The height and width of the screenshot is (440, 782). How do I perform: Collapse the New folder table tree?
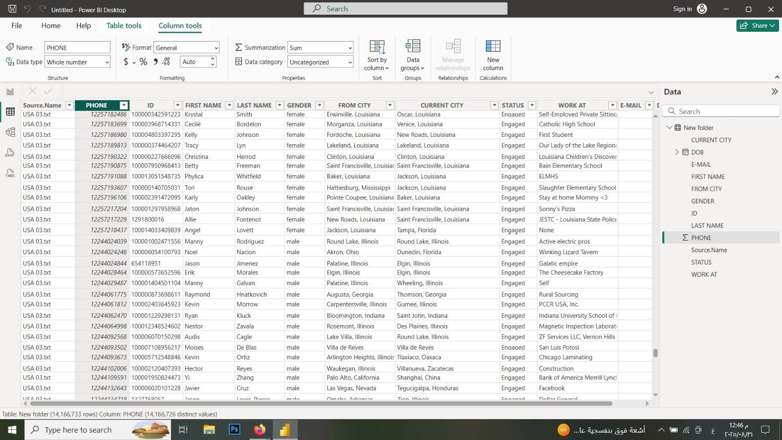point(670,128)
